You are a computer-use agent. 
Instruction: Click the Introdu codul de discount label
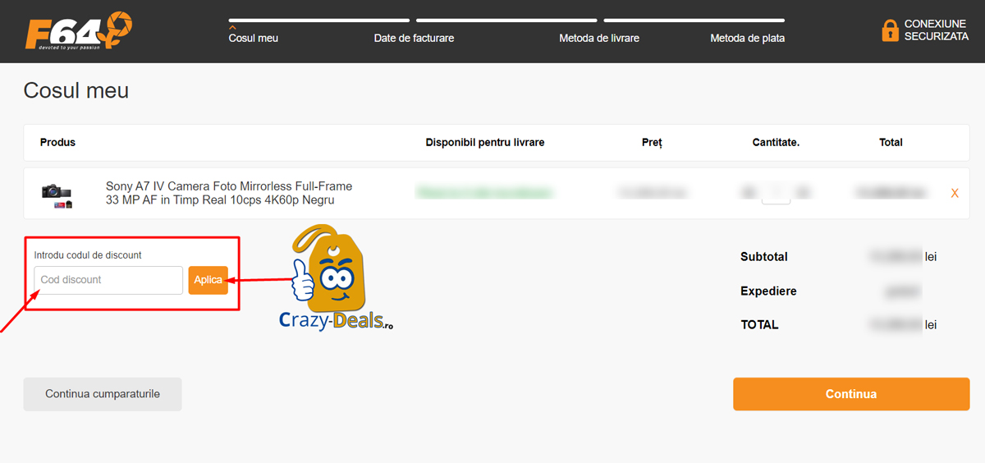88,255
